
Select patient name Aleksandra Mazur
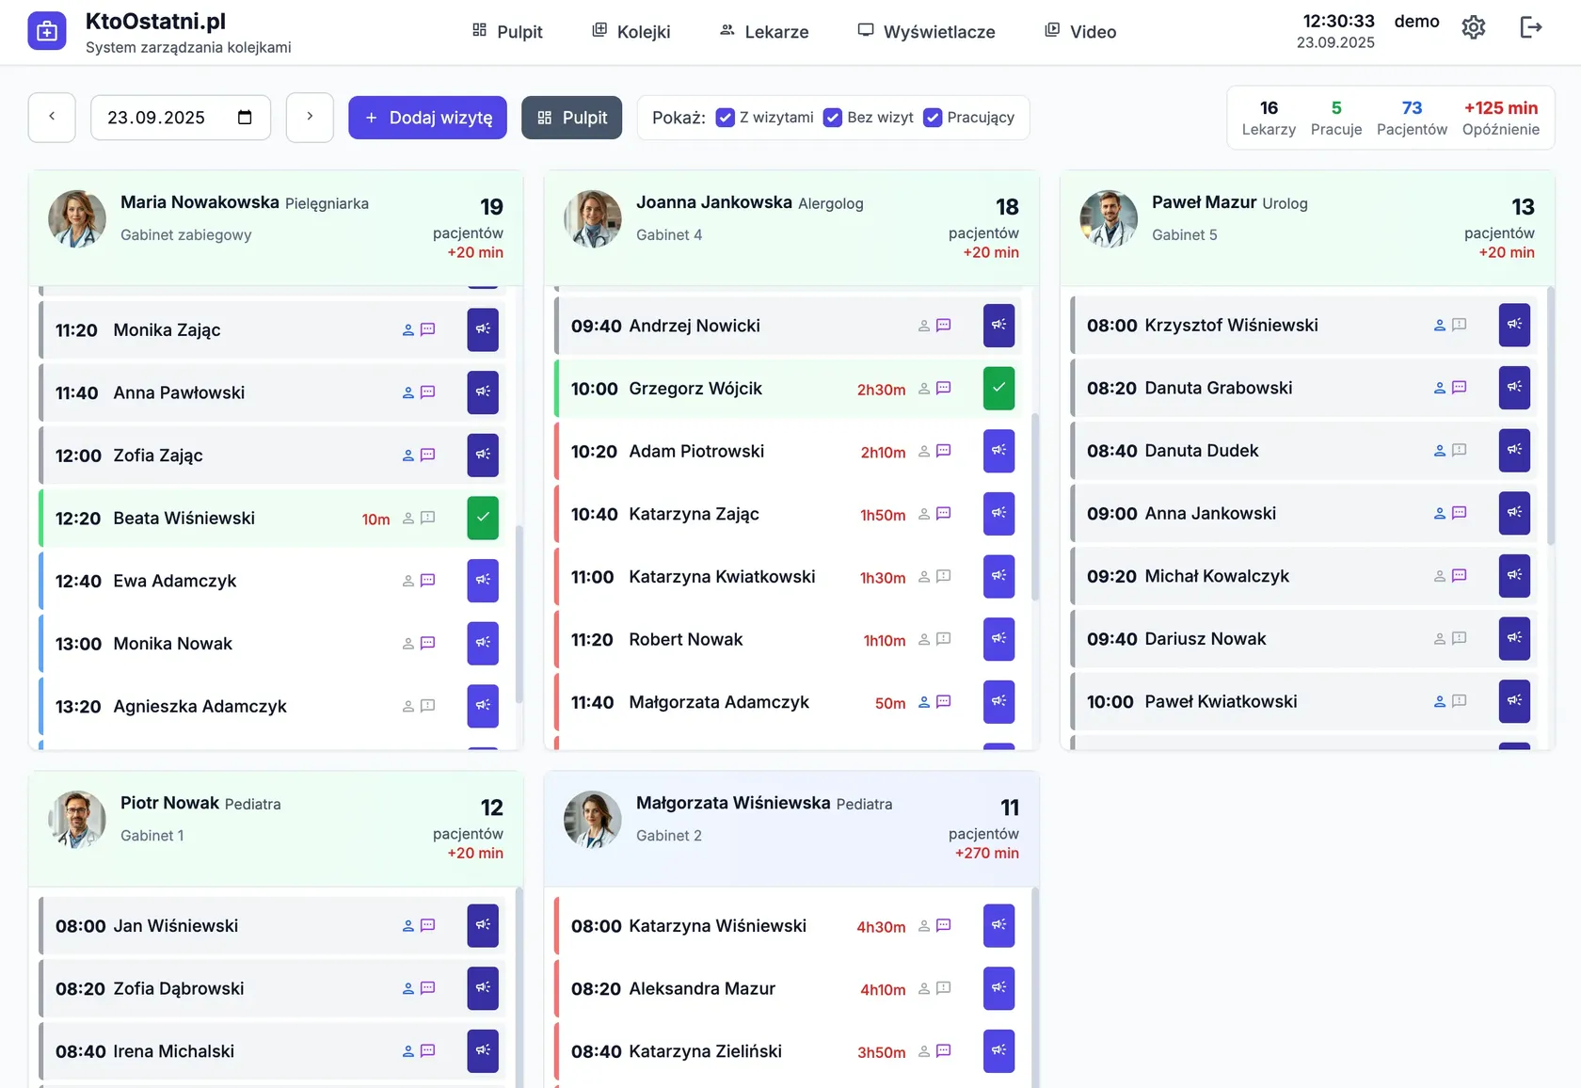[x=702, y=989]
